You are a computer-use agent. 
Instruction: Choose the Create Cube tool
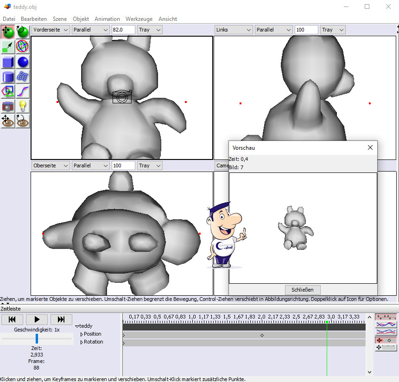pos(8,62)
